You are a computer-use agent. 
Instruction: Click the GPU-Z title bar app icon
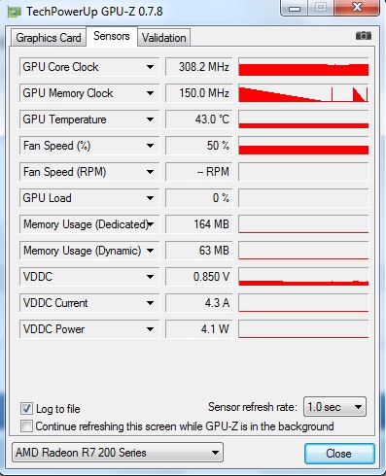coord(14,13)
